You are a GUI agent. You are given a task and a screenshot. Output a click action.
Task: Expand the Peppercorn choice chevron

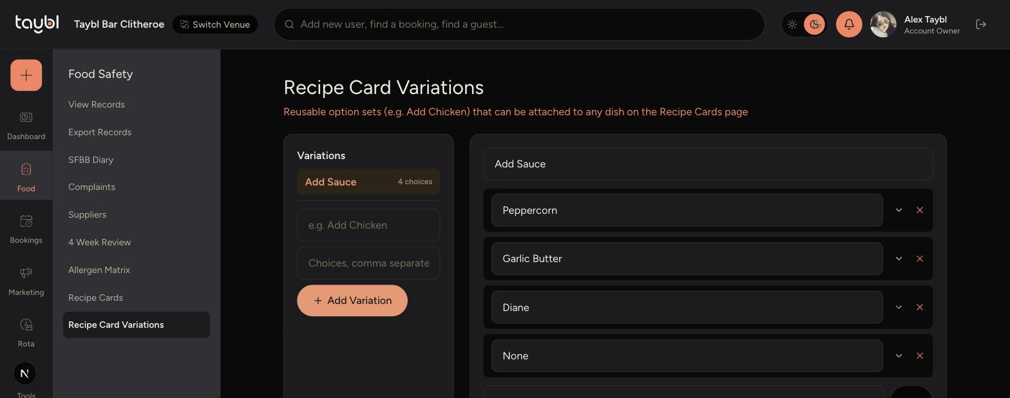tap(899, 210)
